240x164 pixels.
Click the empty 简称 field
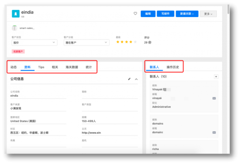point(110,96)
